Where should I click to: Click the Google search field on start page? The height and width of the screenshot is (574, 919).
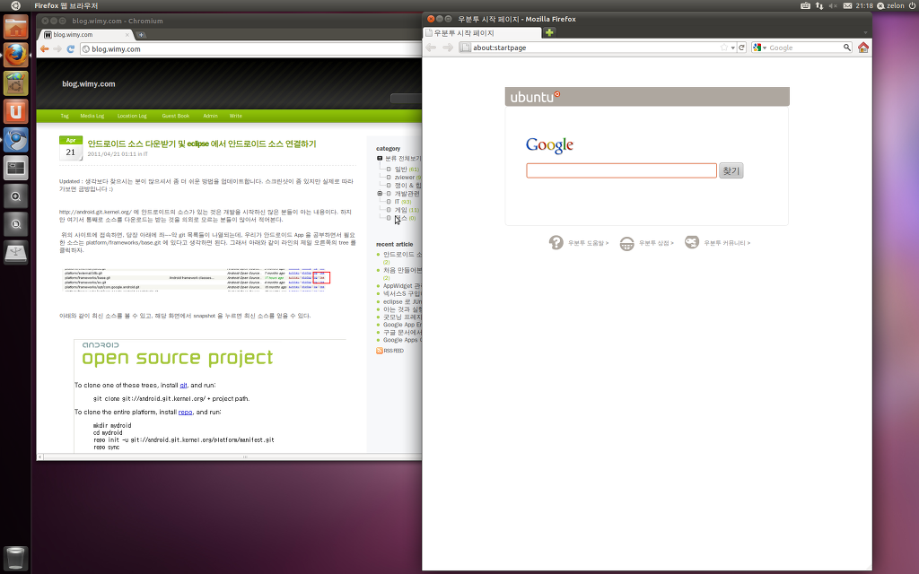tap(621, 170)
